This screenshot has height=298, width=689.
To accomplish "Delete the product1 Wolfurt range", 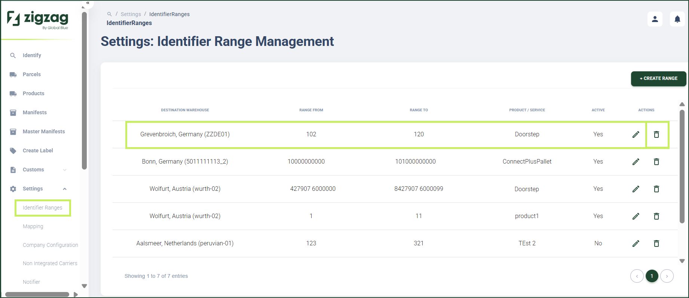I will click(656, 216).
